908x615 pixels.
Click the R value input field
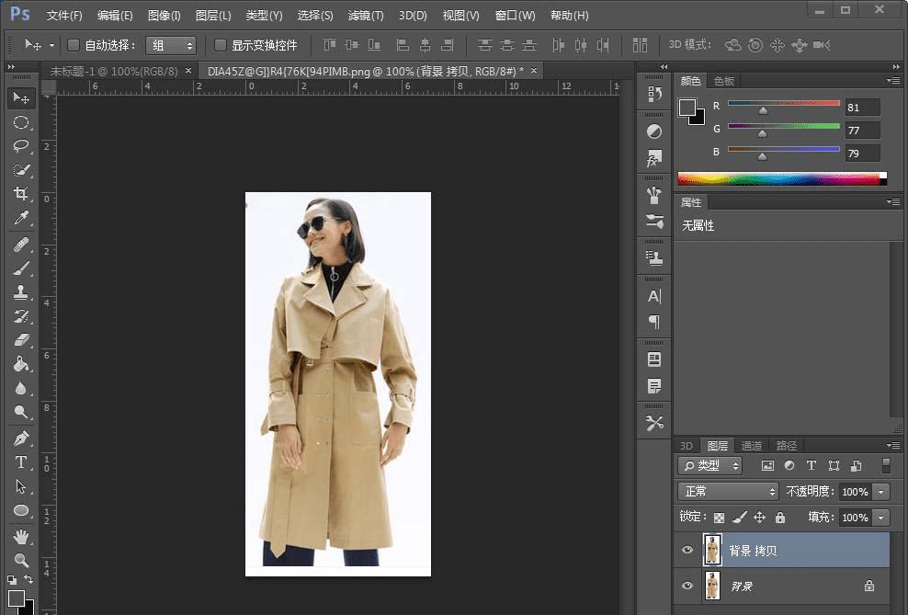pyautogui.click(x=863, y=107)
